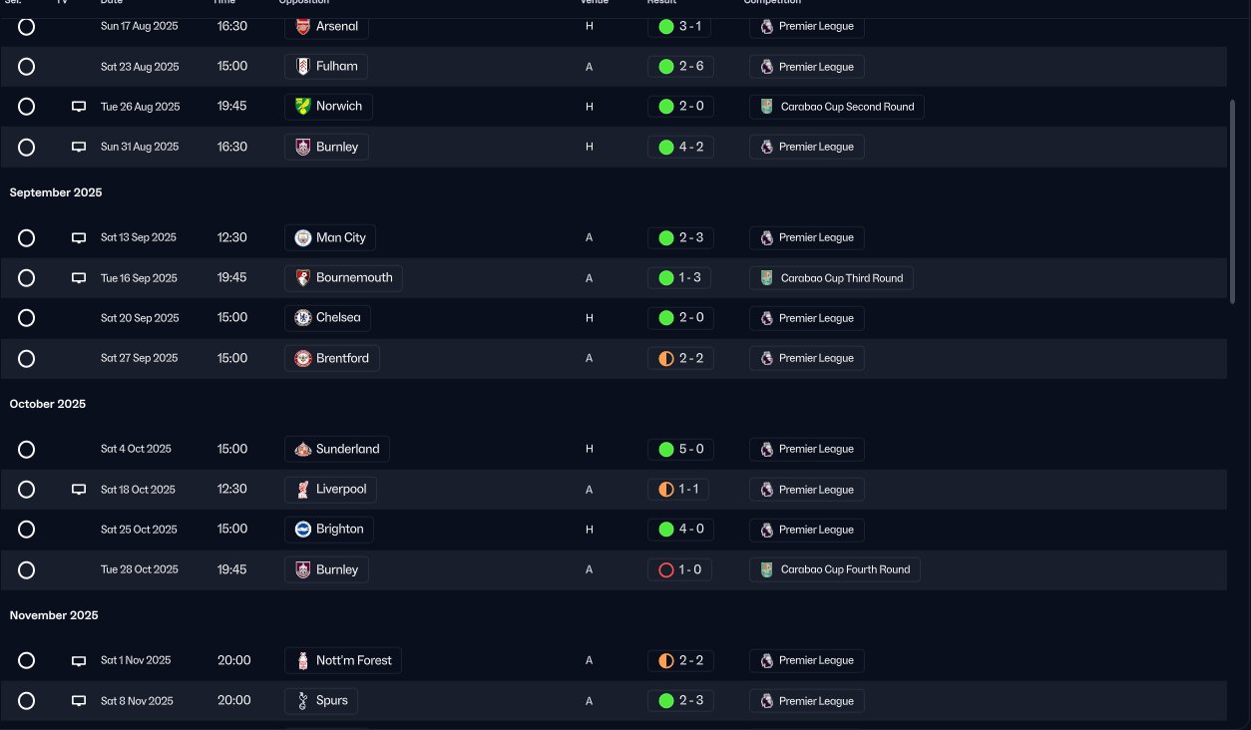Image resolution: width=1251 pixels, height=730 pixels.
Task: Select the radio button for Brighton fixture
Action: tap(27, 530)
